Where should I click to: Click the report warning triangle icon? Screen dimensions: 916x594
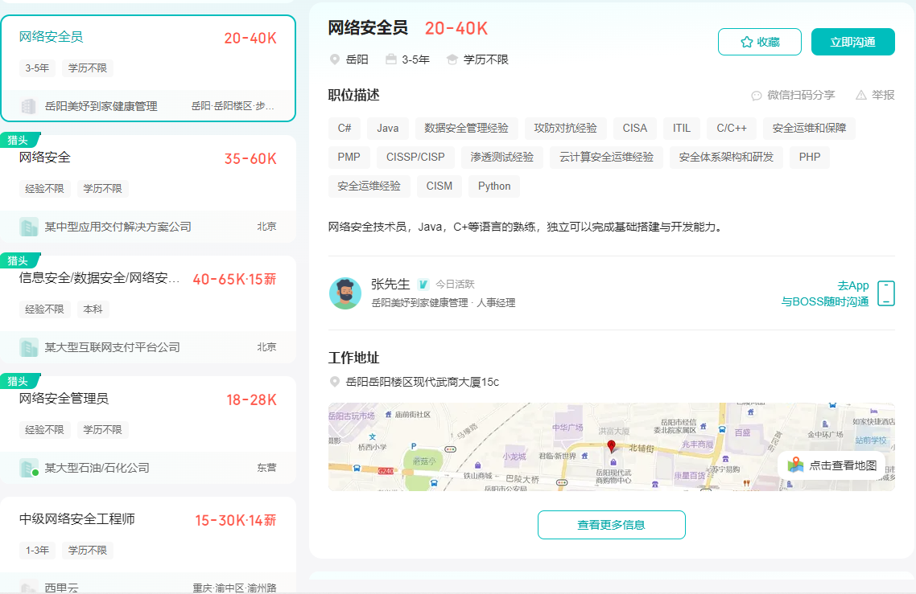click(x=860, y=95)
